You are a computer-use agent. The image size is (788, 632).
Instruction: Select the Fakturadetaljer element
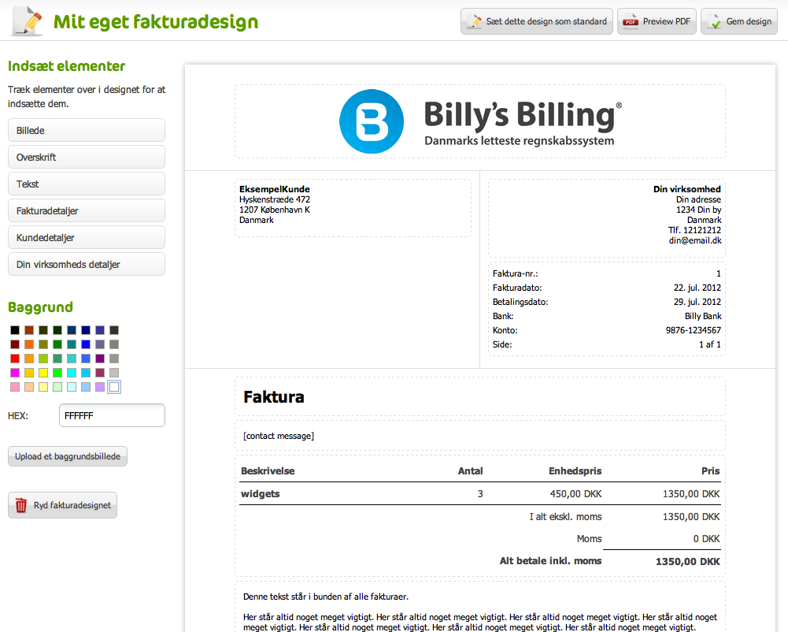87,210
